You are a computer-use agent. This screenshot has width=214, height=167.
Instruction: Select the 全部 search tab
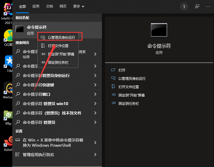pyautogui.click(x=22, y=7)
